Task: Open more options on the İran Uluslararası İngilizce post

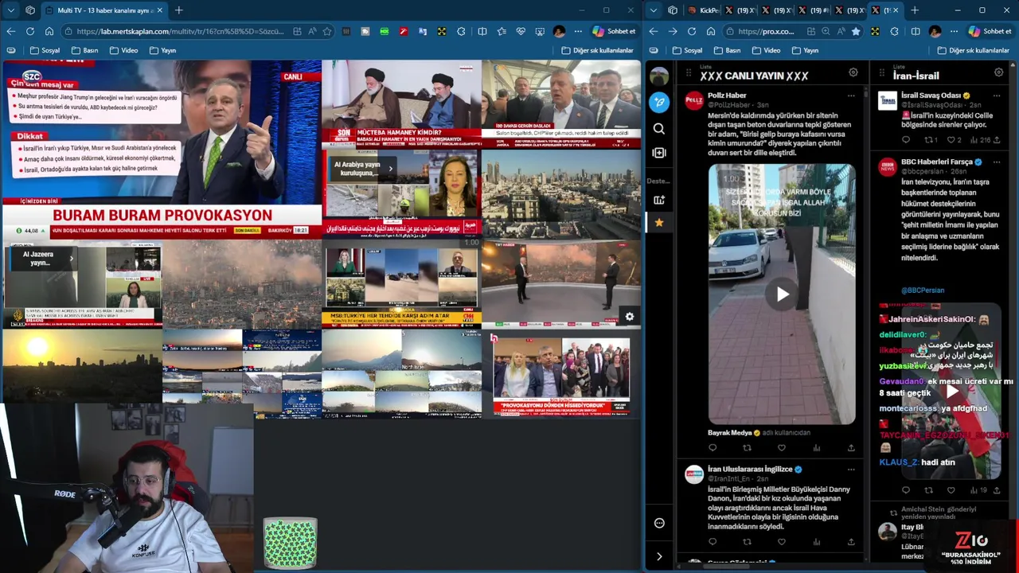Action: click(851, 470)
